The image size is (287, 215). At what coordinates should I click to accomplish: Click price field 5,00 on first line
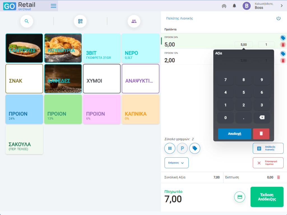click(244, 44)
